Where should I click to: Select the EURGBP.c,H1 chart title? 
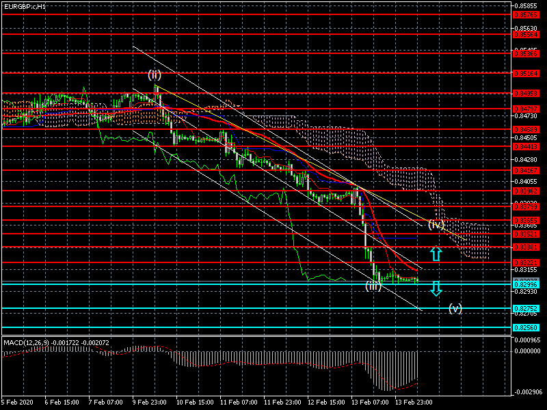pos(25,6)
